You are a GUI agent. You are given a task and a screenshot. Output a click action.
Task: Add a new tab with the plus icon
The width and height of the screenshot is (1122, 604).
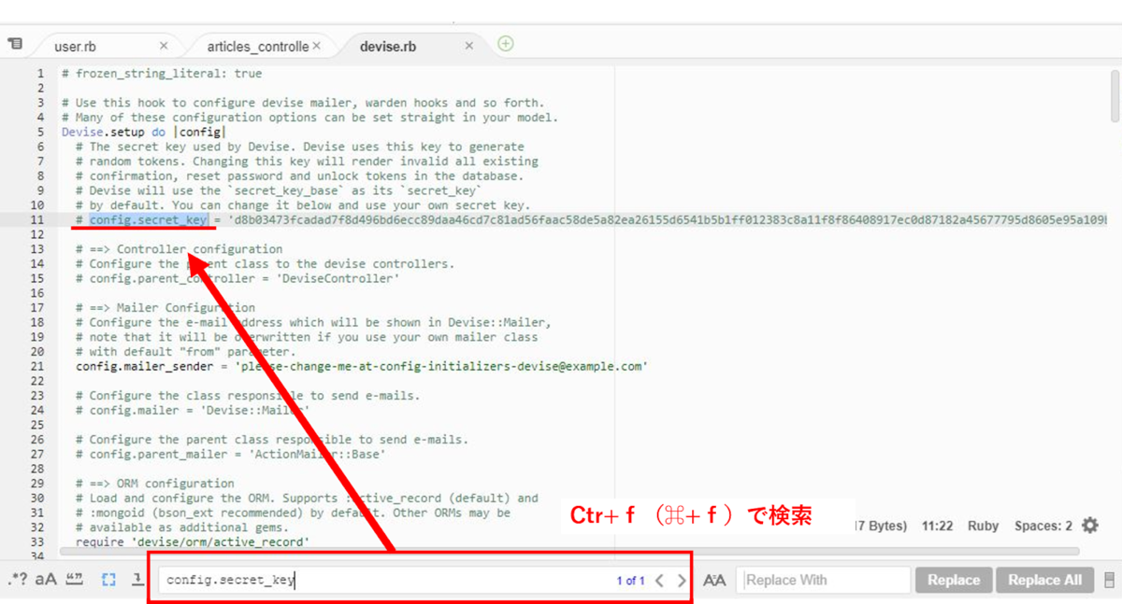[506, 44]
